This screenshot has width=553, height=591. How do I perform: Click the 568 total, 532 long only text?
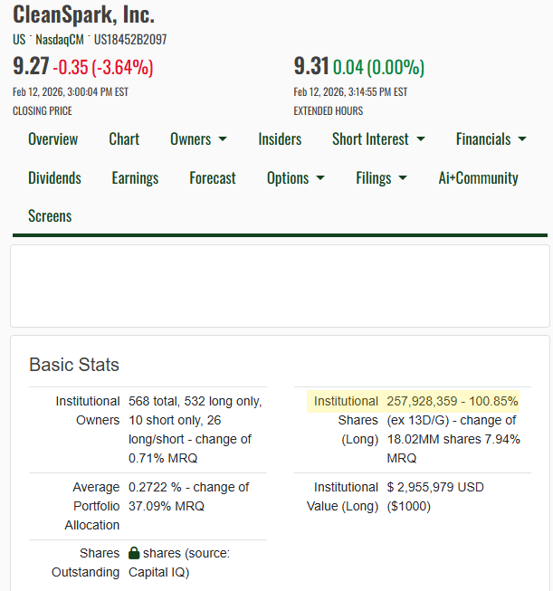pos(195,401)
